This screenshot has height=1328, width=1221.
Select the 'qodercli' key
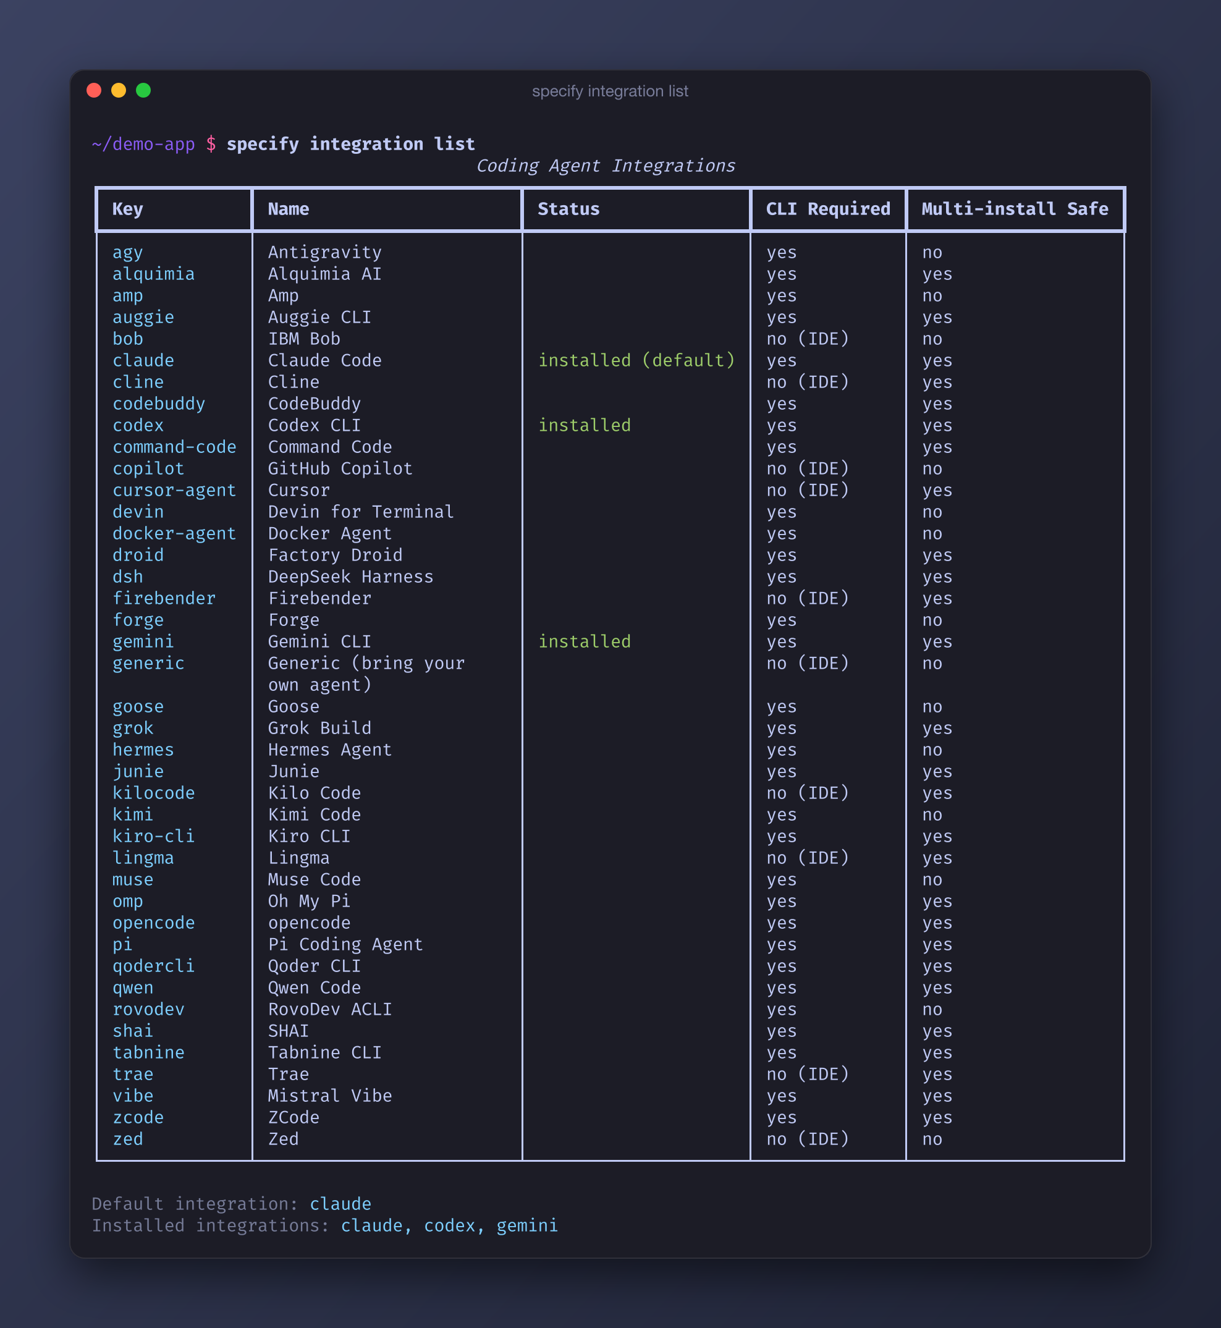[153, 966]
